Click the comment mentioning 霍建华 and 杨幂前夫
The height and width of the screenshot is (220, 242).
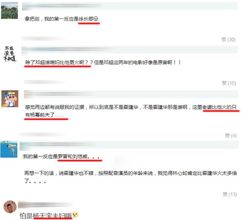pyautogui.click(x=131, y=111)
